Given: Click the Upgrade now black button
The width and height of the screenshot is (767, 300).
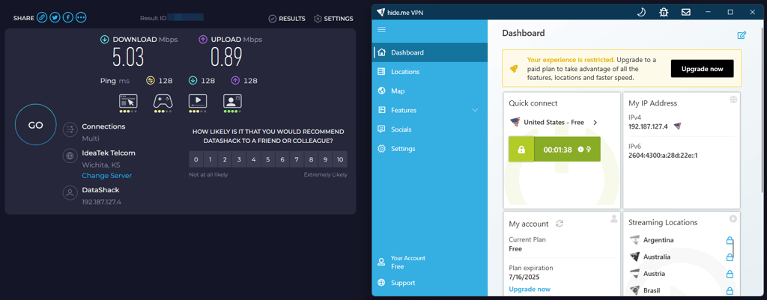Looking at the screenshot, I should tap(702, 69).
